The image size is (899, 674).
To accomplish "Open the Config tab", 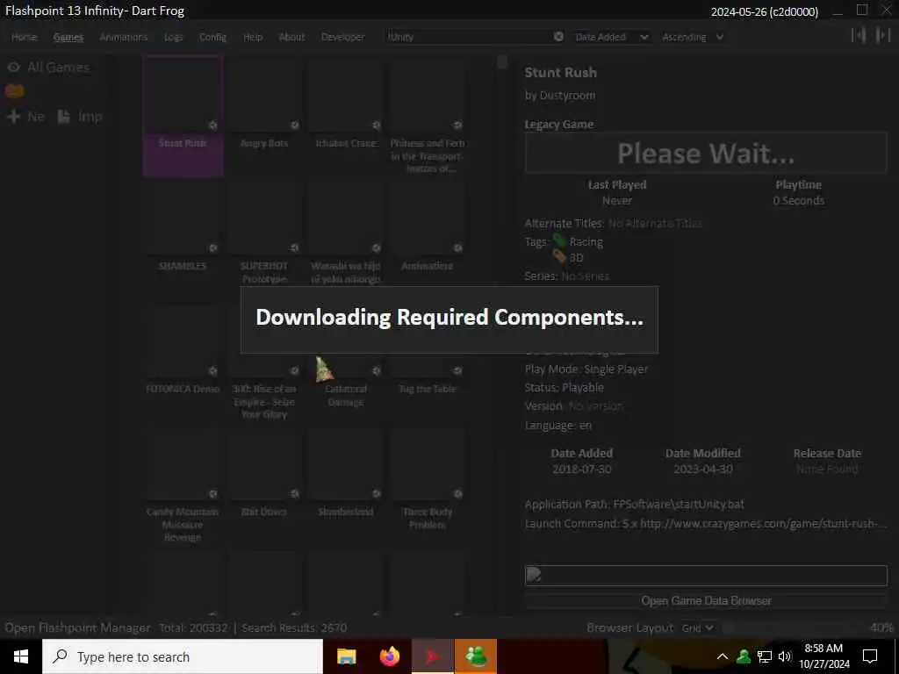I will (x=212, y=37).
